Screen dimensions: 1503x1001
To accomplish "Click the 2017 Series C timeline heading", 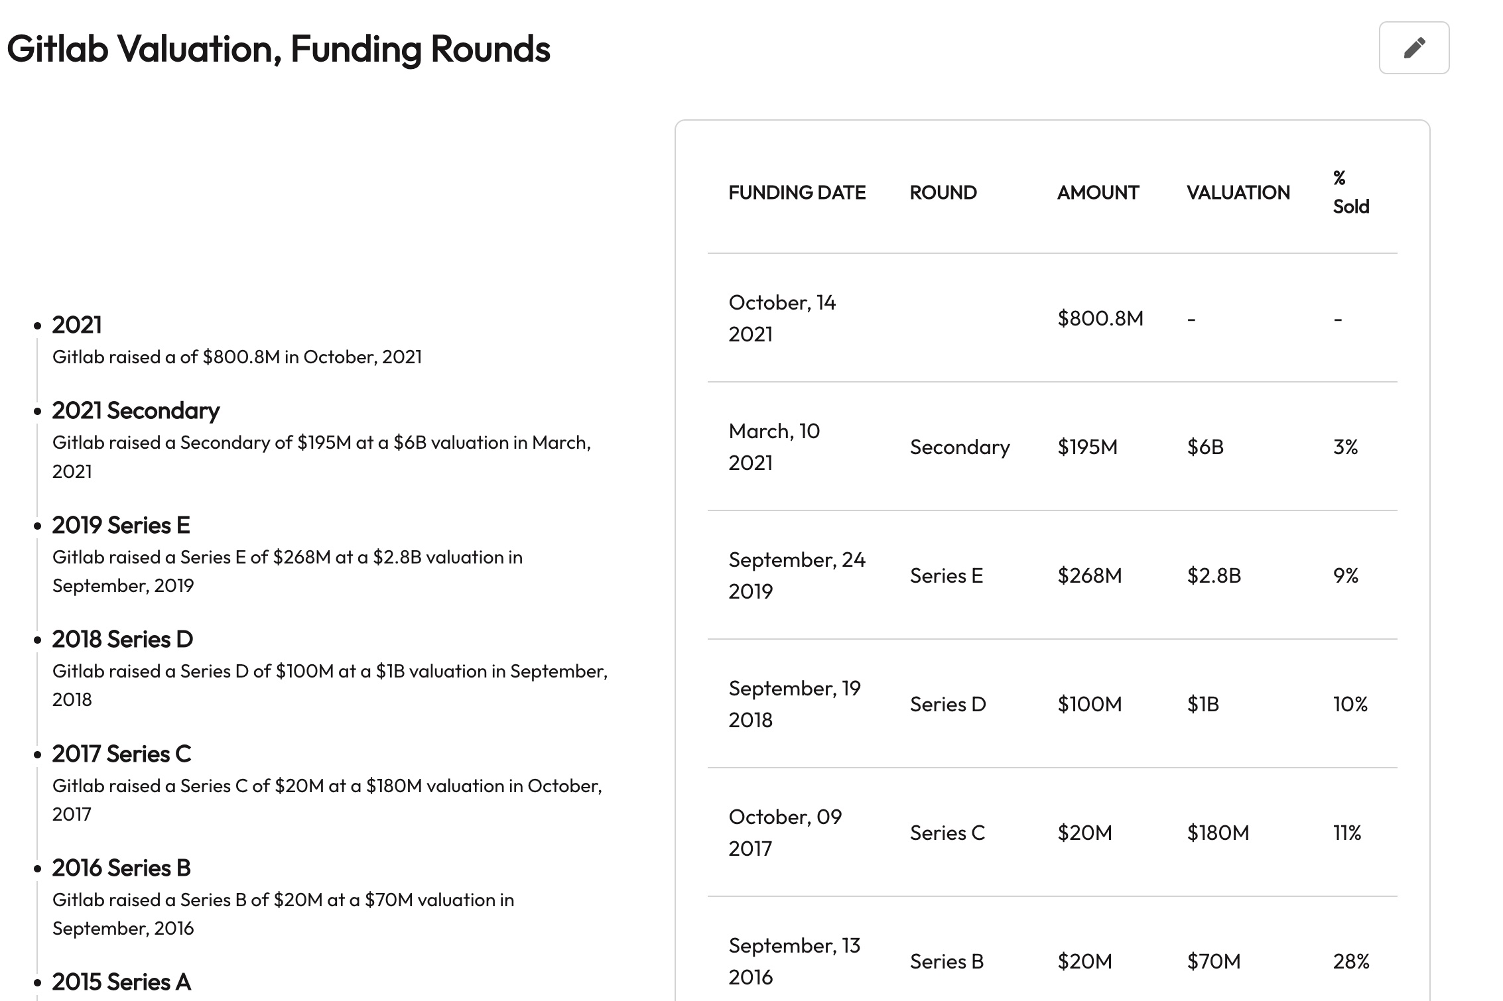I will click(x=121, y=754).
